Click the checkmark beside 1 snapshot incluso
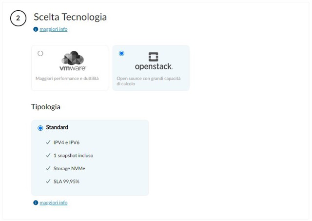312x221 pixels. [48, 156]
